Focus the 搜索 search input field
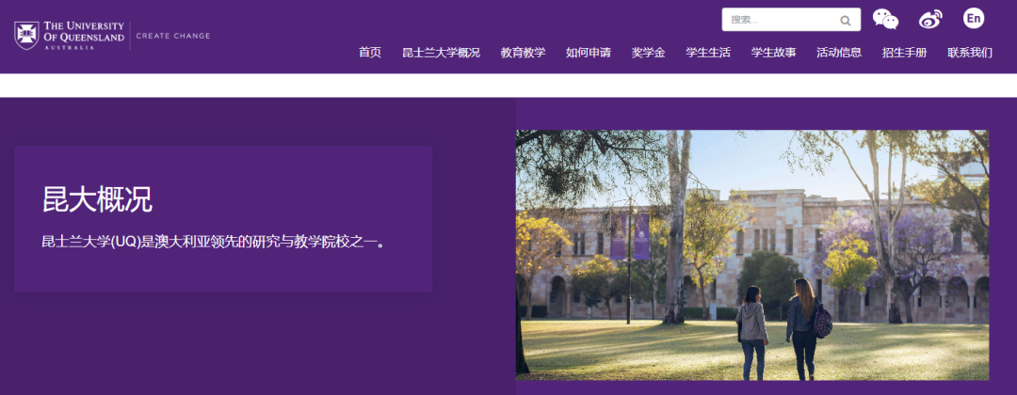The height and width of the screenshot is (395, 1017). [x=791, y=20]
